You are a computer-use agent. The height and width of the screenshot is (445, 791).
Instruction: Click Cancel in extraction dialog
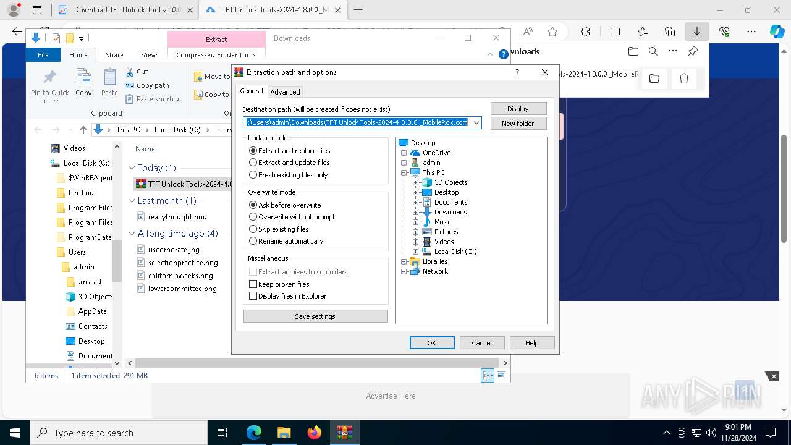click(x=482, y=342)
